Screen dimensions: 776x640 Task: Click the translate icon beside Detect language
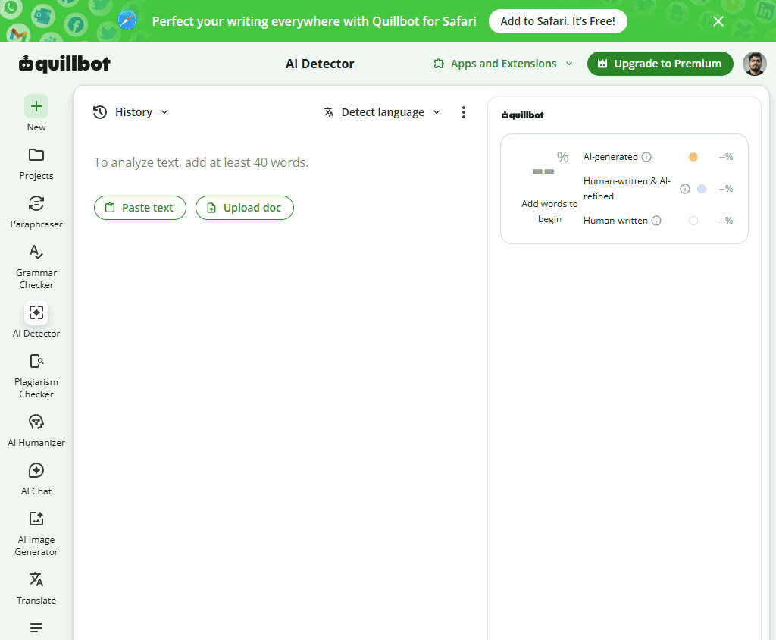point(329,112)
